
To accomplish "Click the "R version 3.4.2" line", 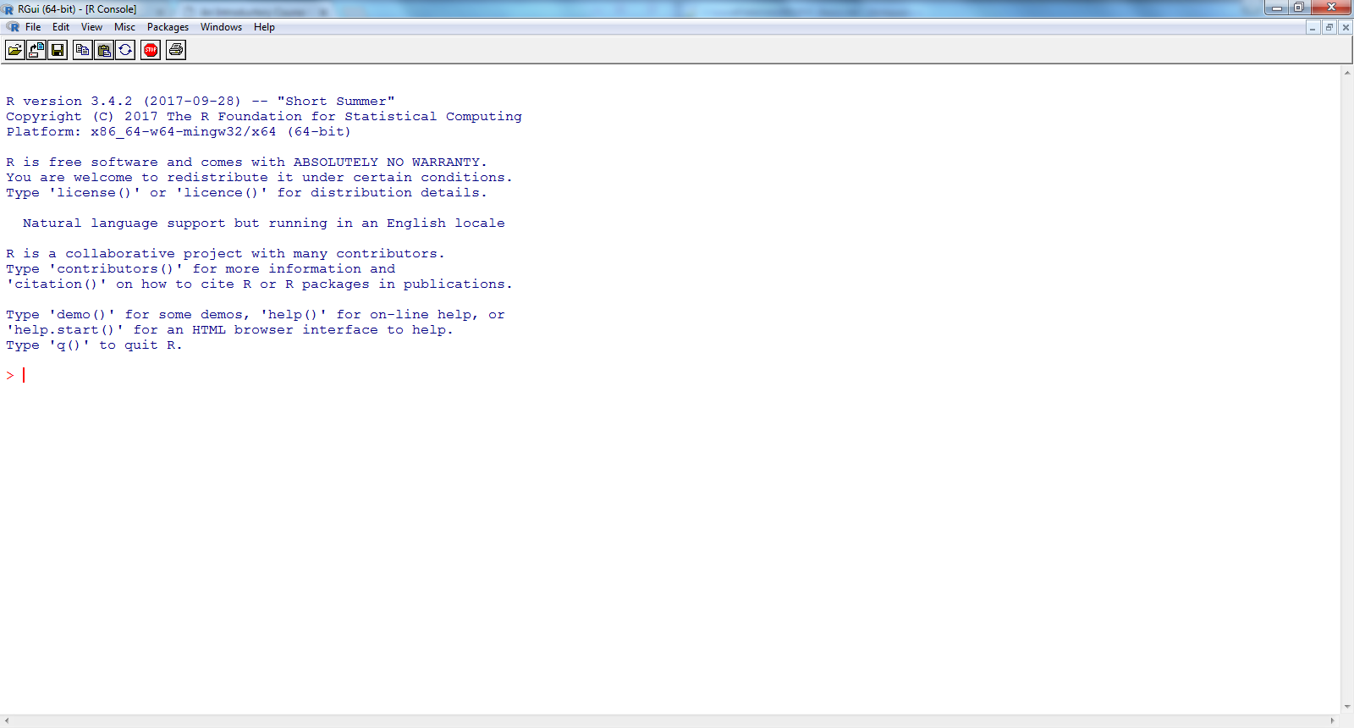I will (x=201, y=102).
